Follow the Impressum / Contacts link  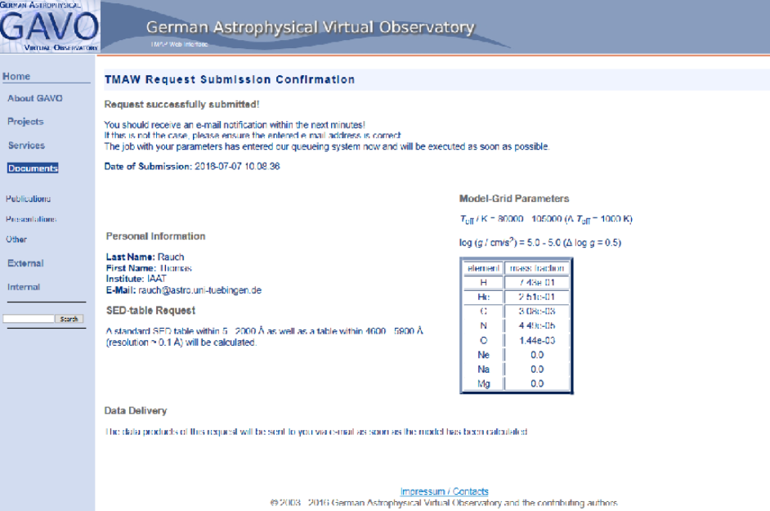coord(444,491)
